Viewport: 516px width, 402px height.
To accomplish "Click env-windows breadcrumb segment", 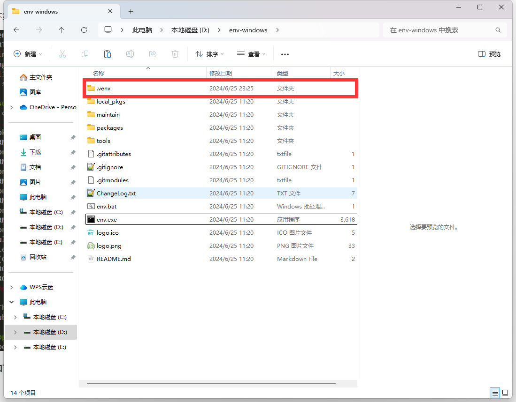I will coord(248,30).
